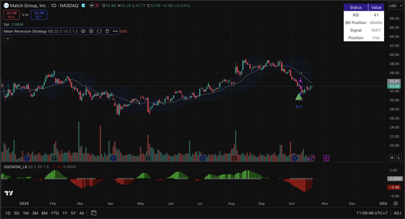
Task: Click the purple lightning event icon
Action: 312,158
